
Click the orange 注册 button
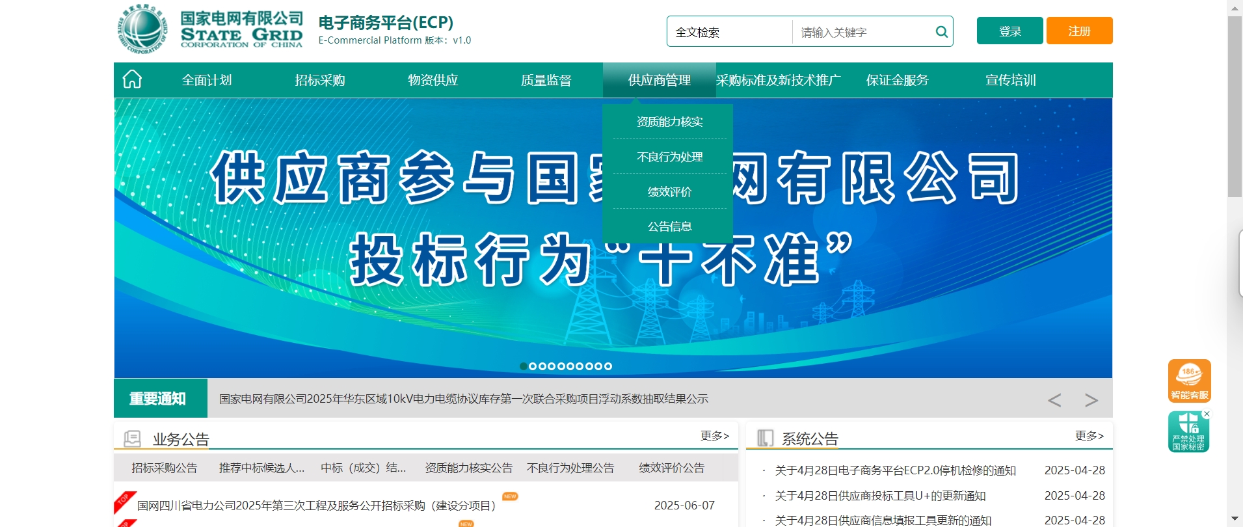point(1079,31)
